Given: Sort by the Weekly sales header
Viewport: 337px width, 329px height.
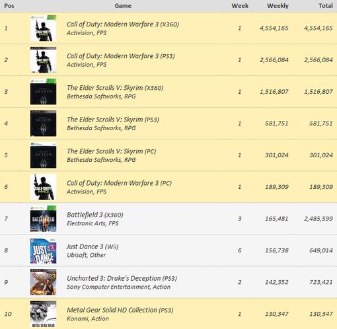Looking at the screenshot, I should pyautogui.click(x=278, y=6).
